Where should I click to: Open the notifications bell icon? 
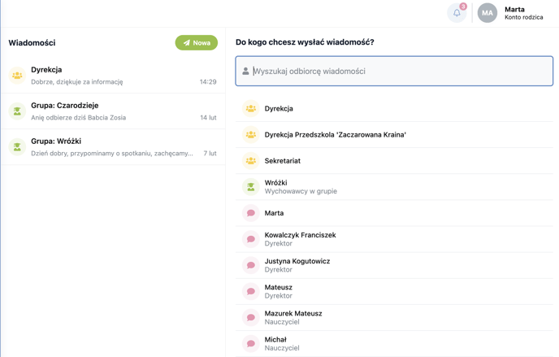point(457,13)
